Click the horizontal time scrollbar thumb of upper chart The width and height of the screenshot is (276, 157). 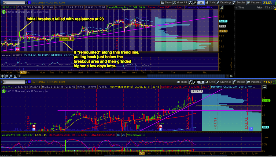(x=186, y=76)
